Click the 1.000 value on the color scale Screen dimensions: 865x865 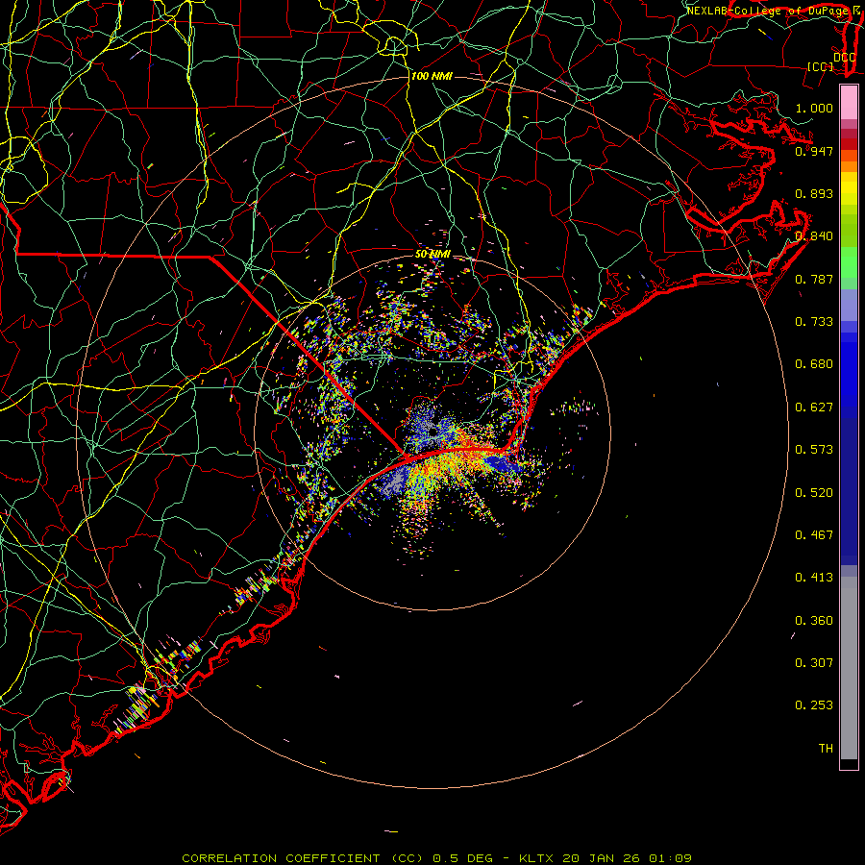814,108
